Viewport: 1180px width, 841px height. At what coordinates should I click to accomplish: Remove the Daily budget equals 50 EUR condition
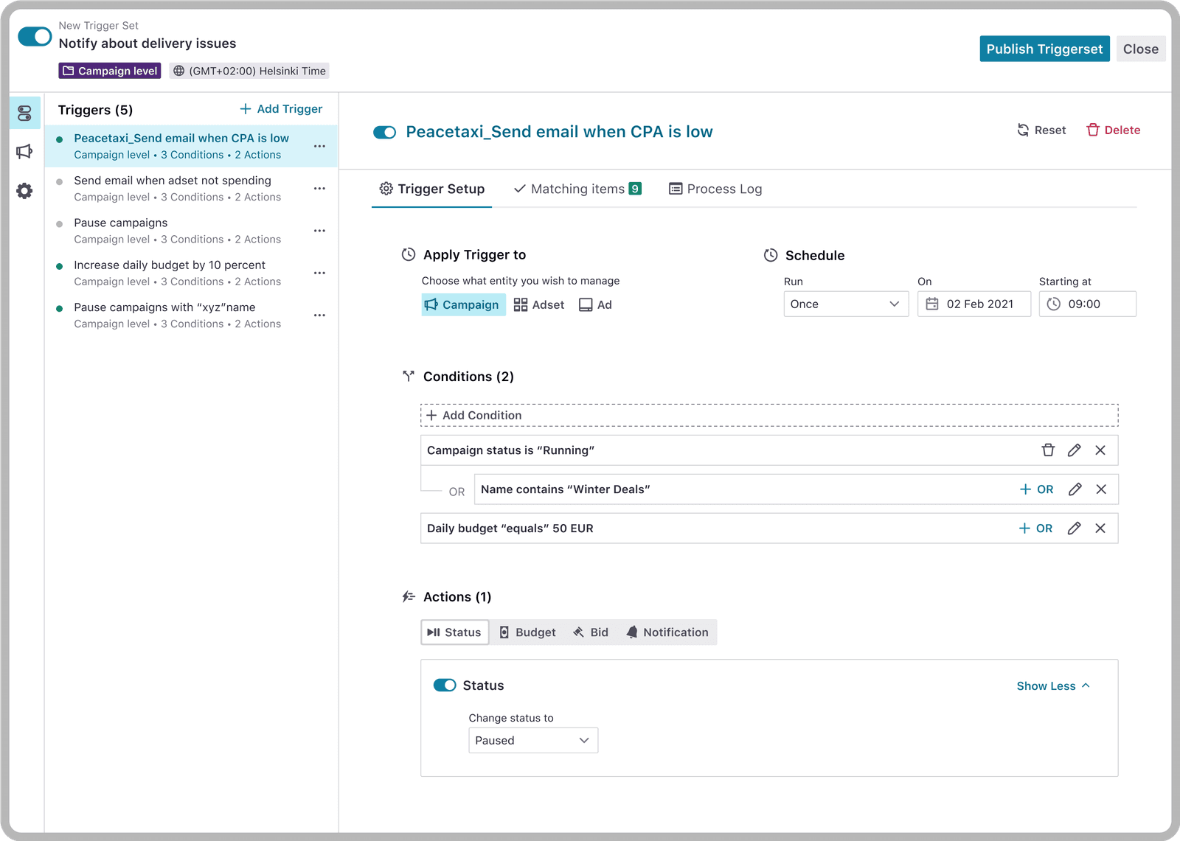[1100, 528]
